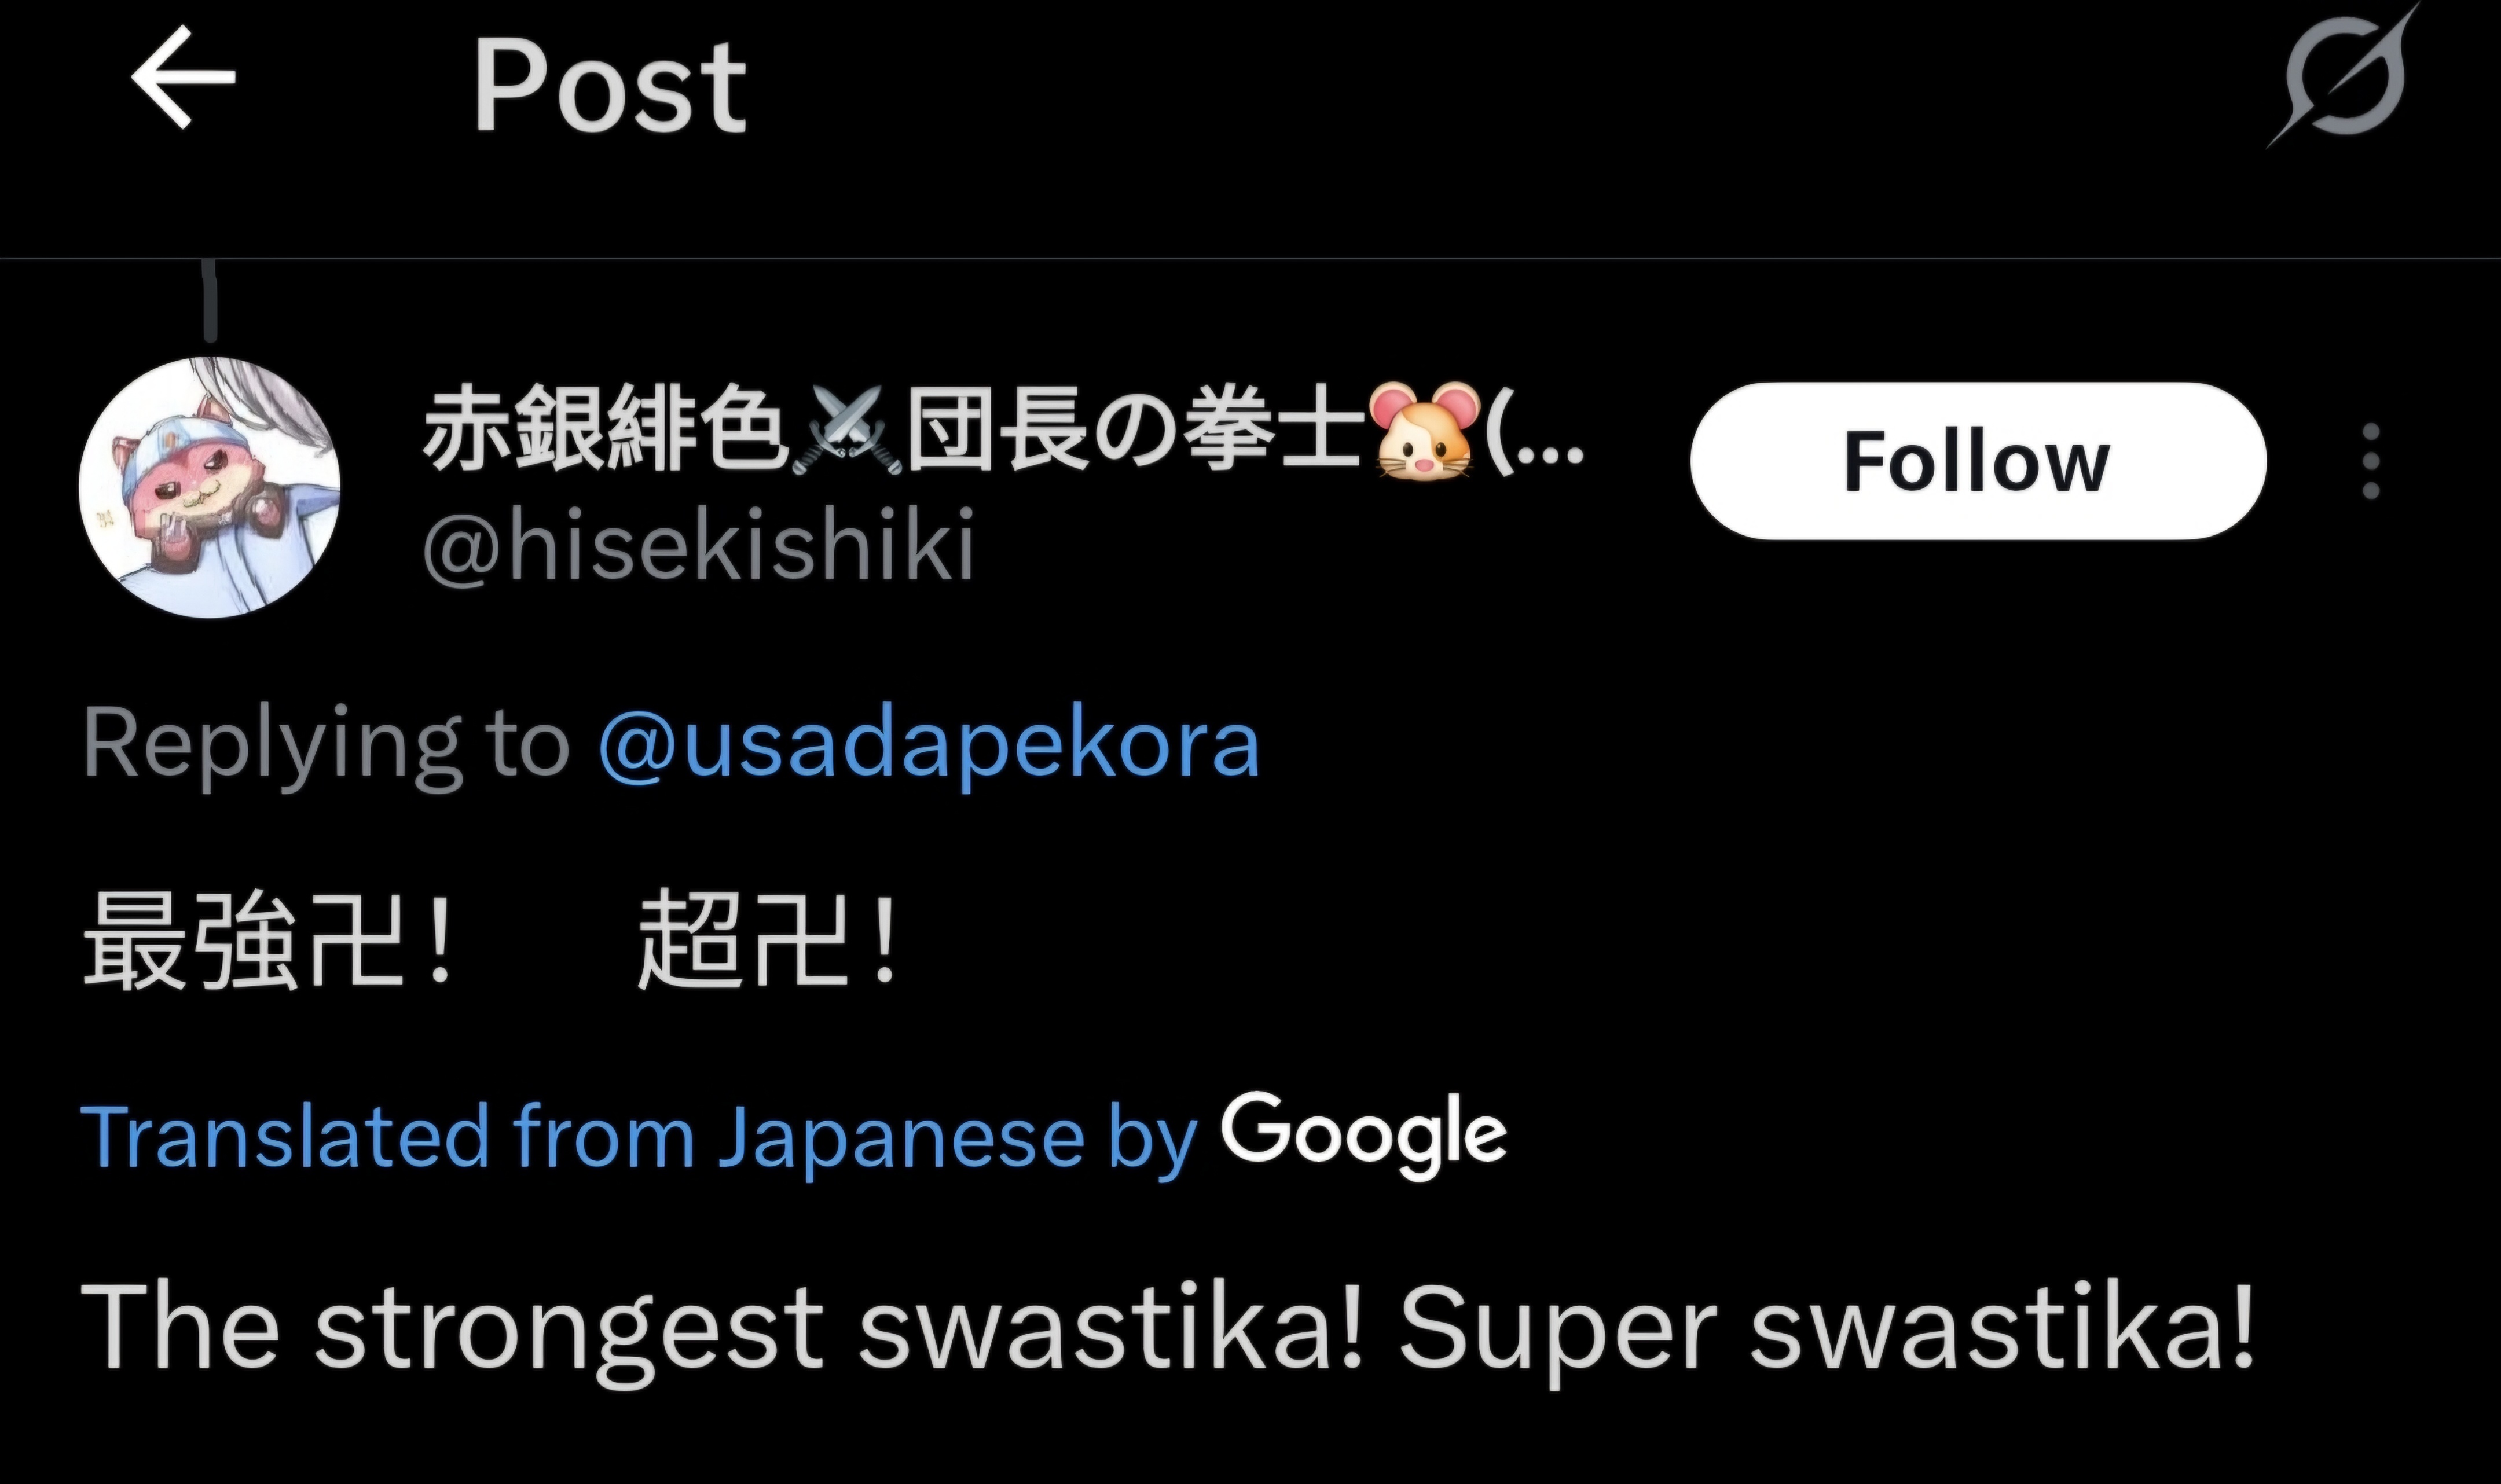Open the profile via the 赤銀緋色 display name
The image size is (2501, 1484).
click(603, 431)
